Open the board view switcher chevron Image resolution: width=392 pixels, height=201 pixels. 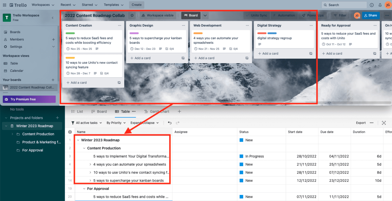click(x=205, y=15)
